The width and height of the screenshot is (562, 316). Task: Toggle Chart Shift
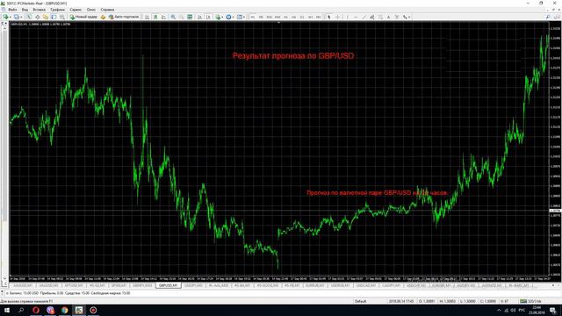pos(208,17)
